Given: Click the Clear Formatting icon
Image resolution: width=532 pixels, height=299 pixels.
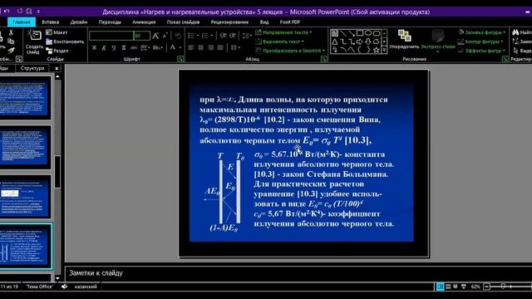Looking at the screenshot, I should (x=177, y=36).
